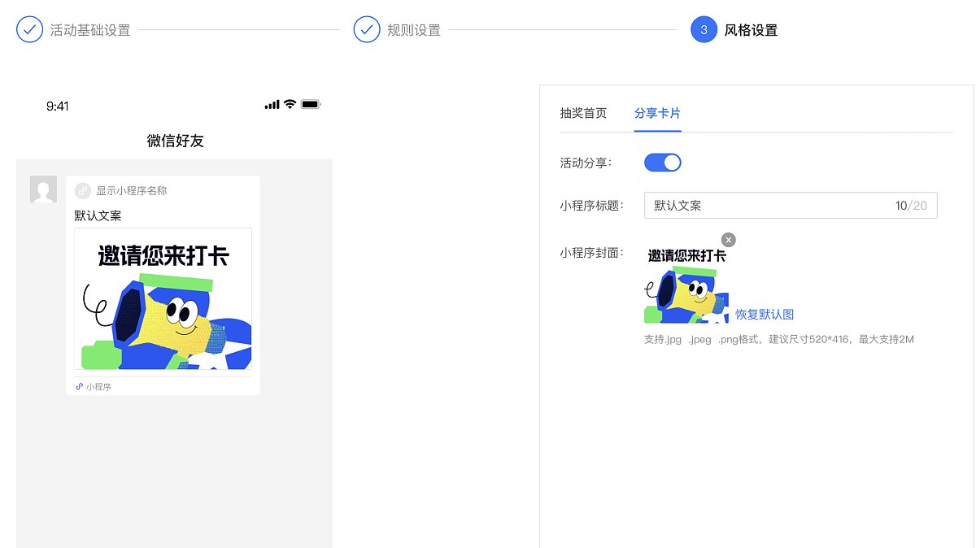Click the link icon next to 小程序 footer
Image resolution: width=976 pixels, height=548 pixels.
click(x=80, y=387)
